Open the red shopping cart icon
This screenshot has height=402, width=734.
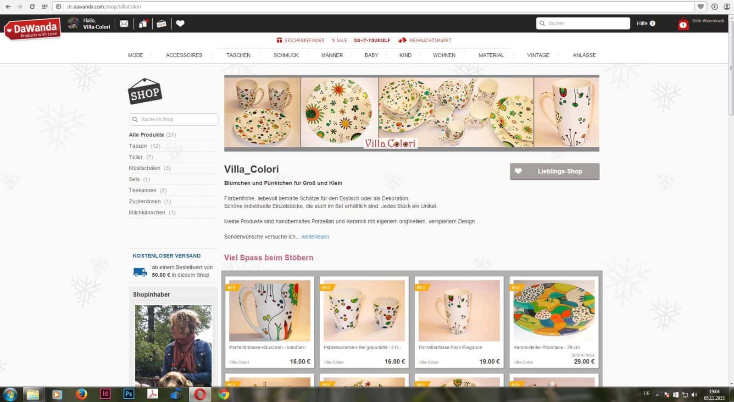tap(683, 23)
